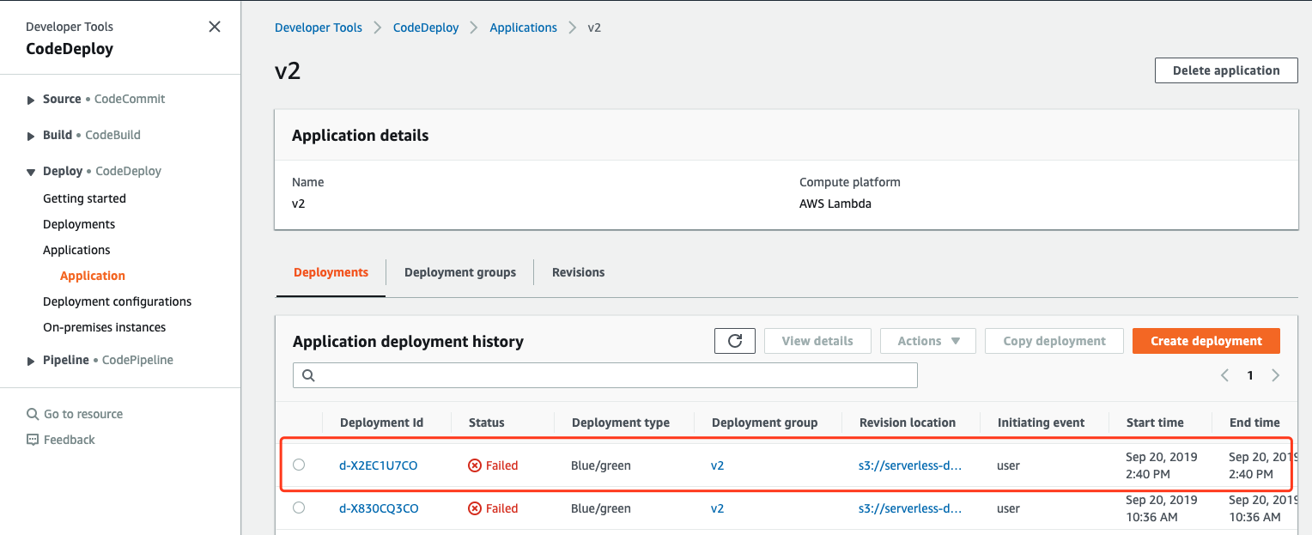
Task: Open deployment group v2 link for d-X2EC1U7CO
Action: tap(717, 465)
